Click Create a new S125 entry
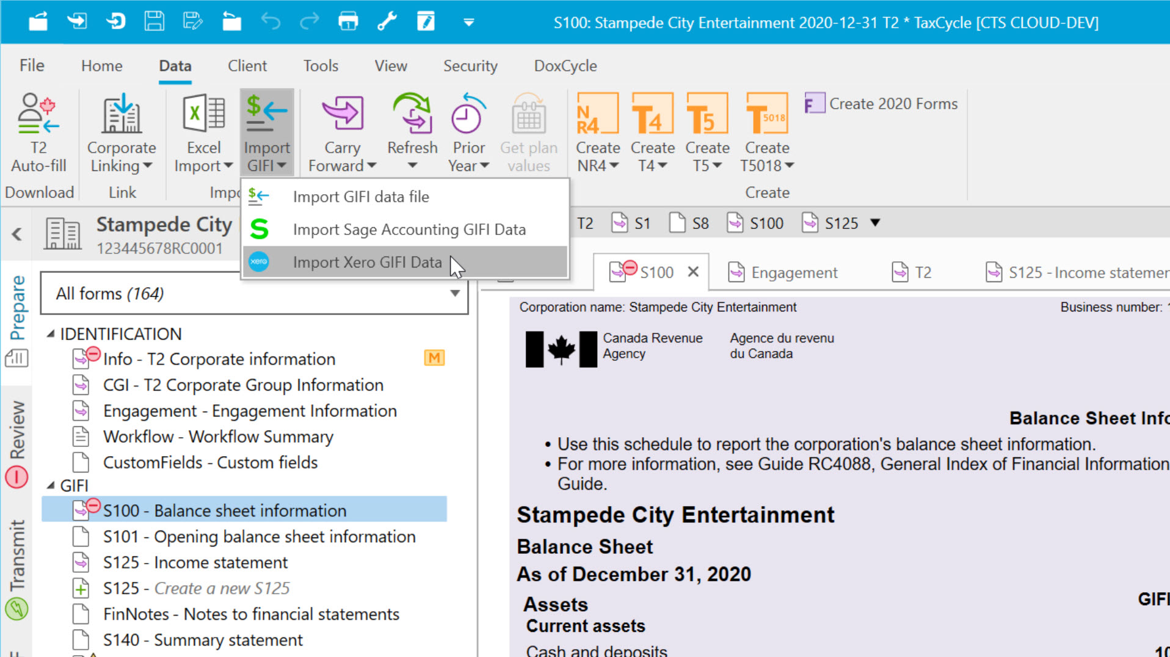Screen dimensions: 1170x657 (196, 589)
